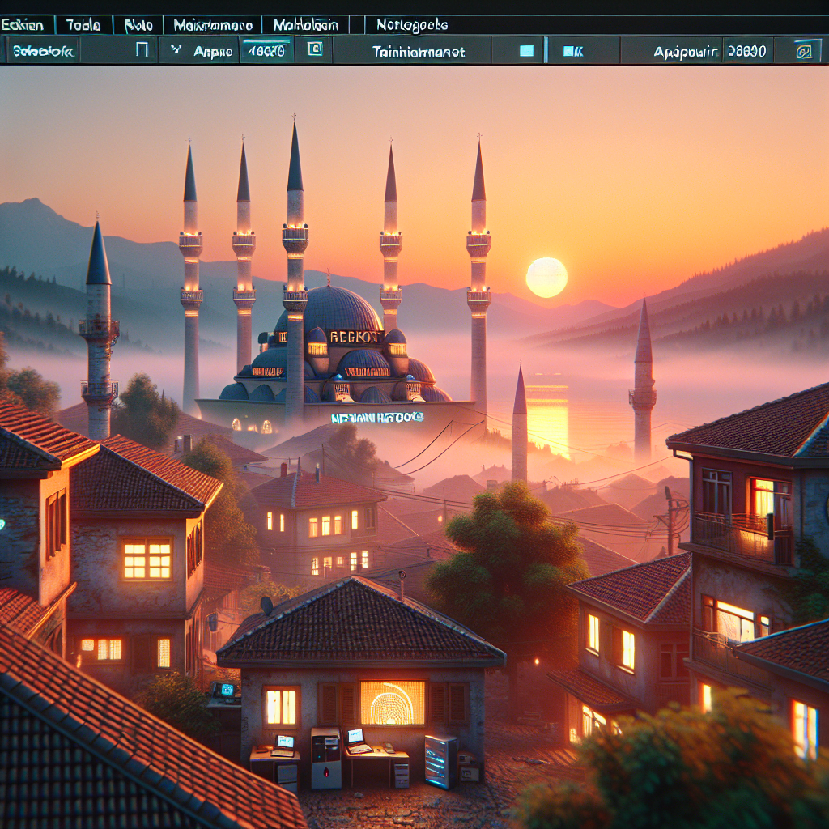This screenshot has height=829, width=829.
Task: Open the Maiksramono menu
Action: (x=213, y=25)
